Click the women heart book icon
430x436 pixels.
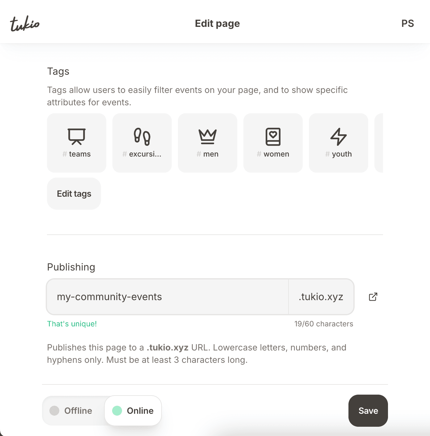point(273,136)
